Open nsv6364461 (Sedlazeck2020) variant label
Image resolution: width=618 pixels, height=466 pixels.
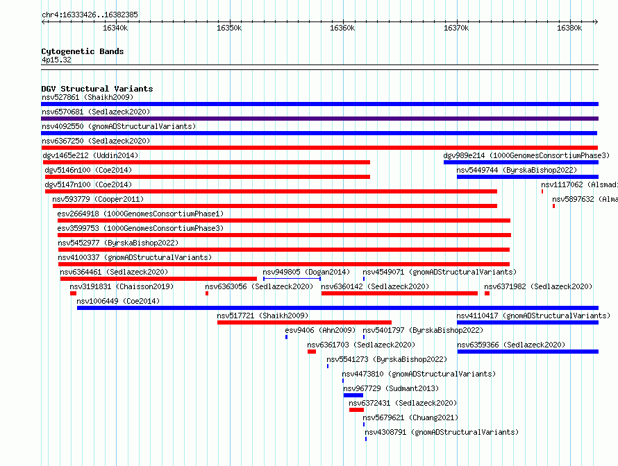point(114,272)
